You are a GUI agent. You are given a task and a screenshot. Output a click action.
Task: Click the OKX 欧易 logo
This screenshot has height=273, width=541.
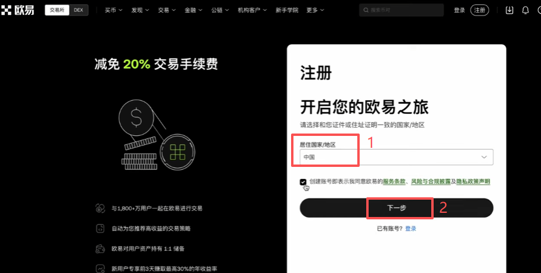click(17, 10)
